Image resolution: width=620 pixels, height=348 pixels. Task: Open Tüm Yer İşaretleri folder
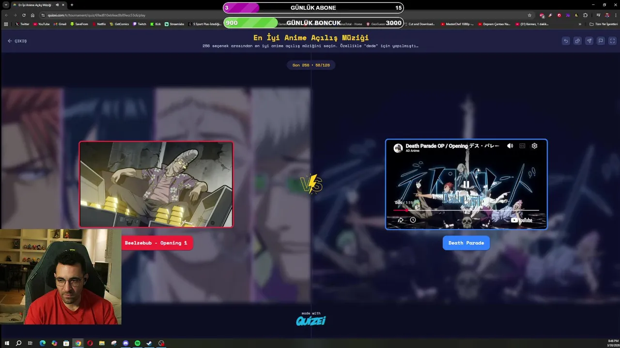[604, 24]
